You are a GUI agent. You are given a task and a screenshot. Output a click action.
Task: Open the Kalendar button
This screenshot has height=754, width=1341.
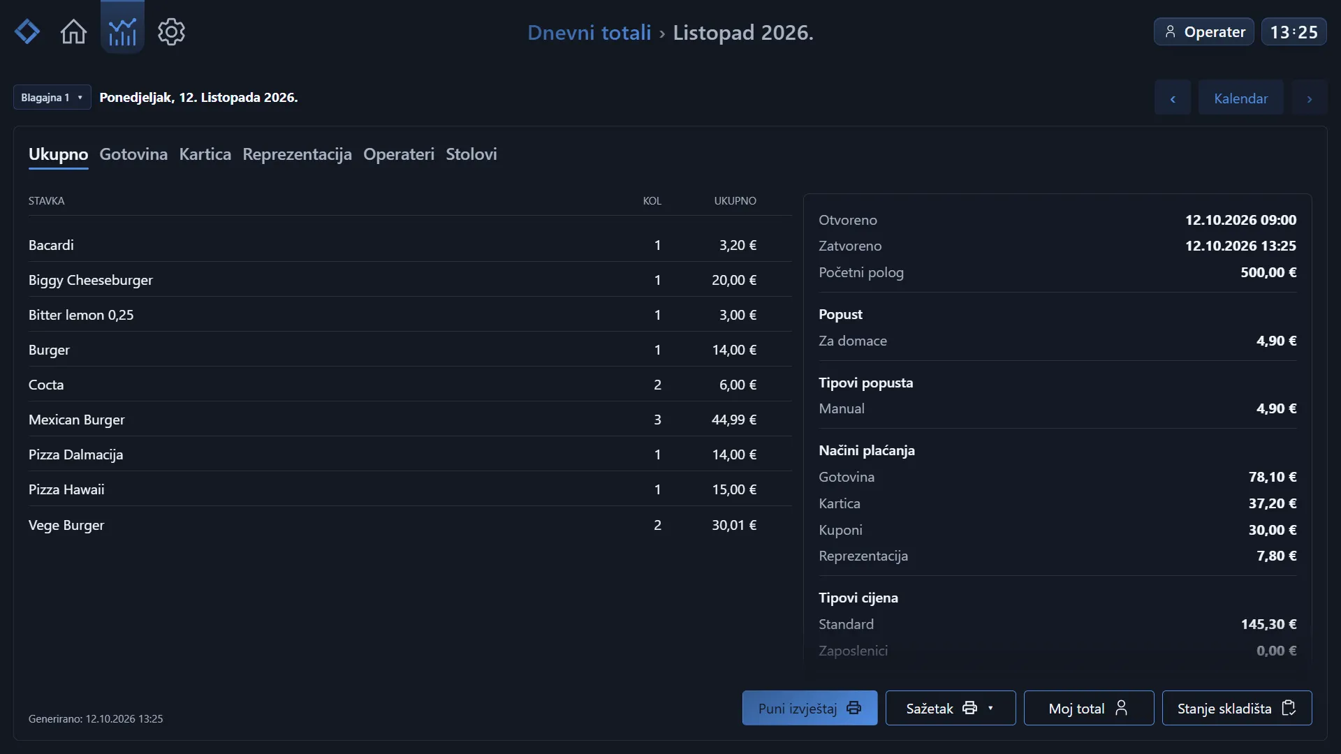1240,98
